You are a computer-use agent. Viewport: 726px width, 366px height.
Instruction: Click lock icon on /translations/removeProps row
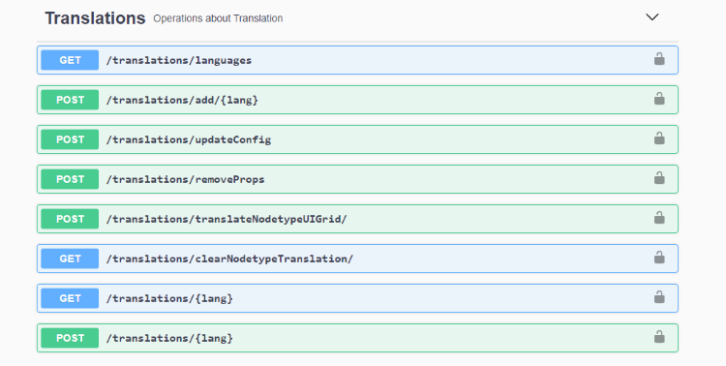(659, 178)
